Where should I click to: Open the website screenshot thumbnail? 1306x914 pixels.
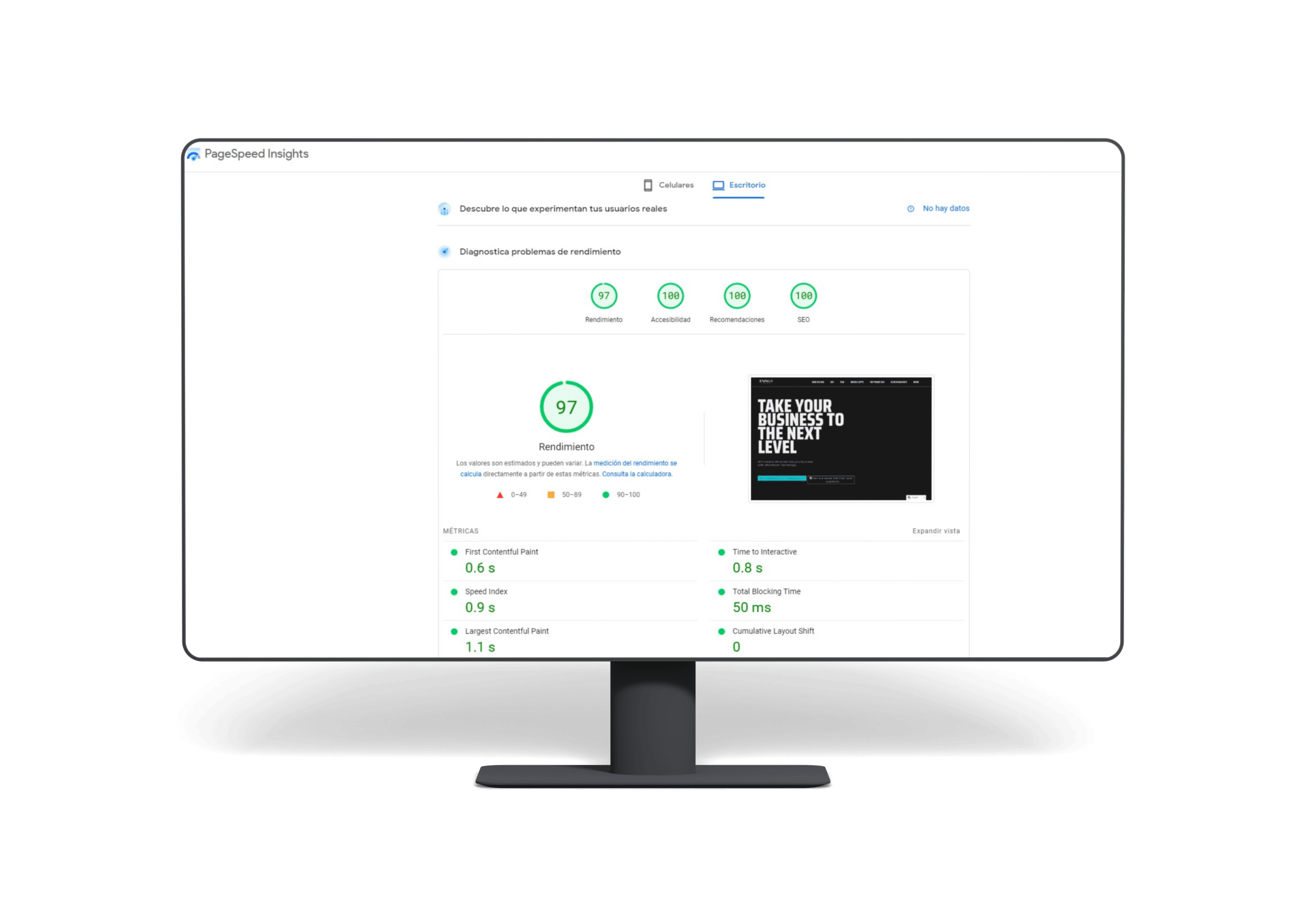(x=841, y=439)
